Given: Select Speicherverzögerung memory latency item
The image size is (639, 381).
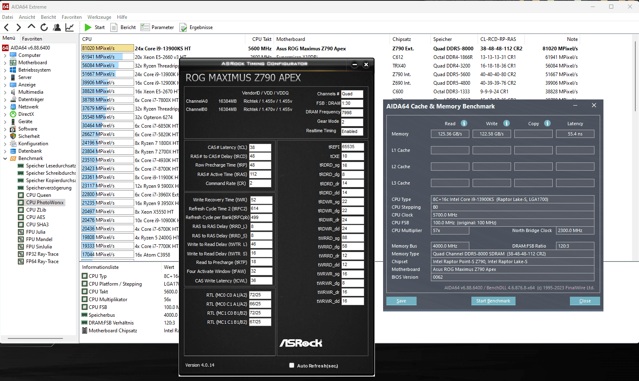Looking at the screenshot, I should [45, 188].
